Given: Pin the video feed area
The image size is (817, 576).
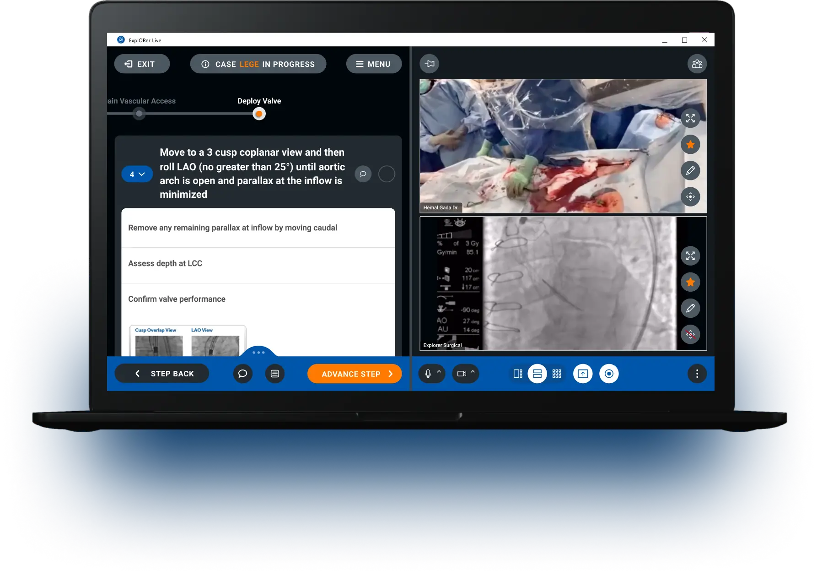Looking at the screenshot, I should tap(429, 64).
